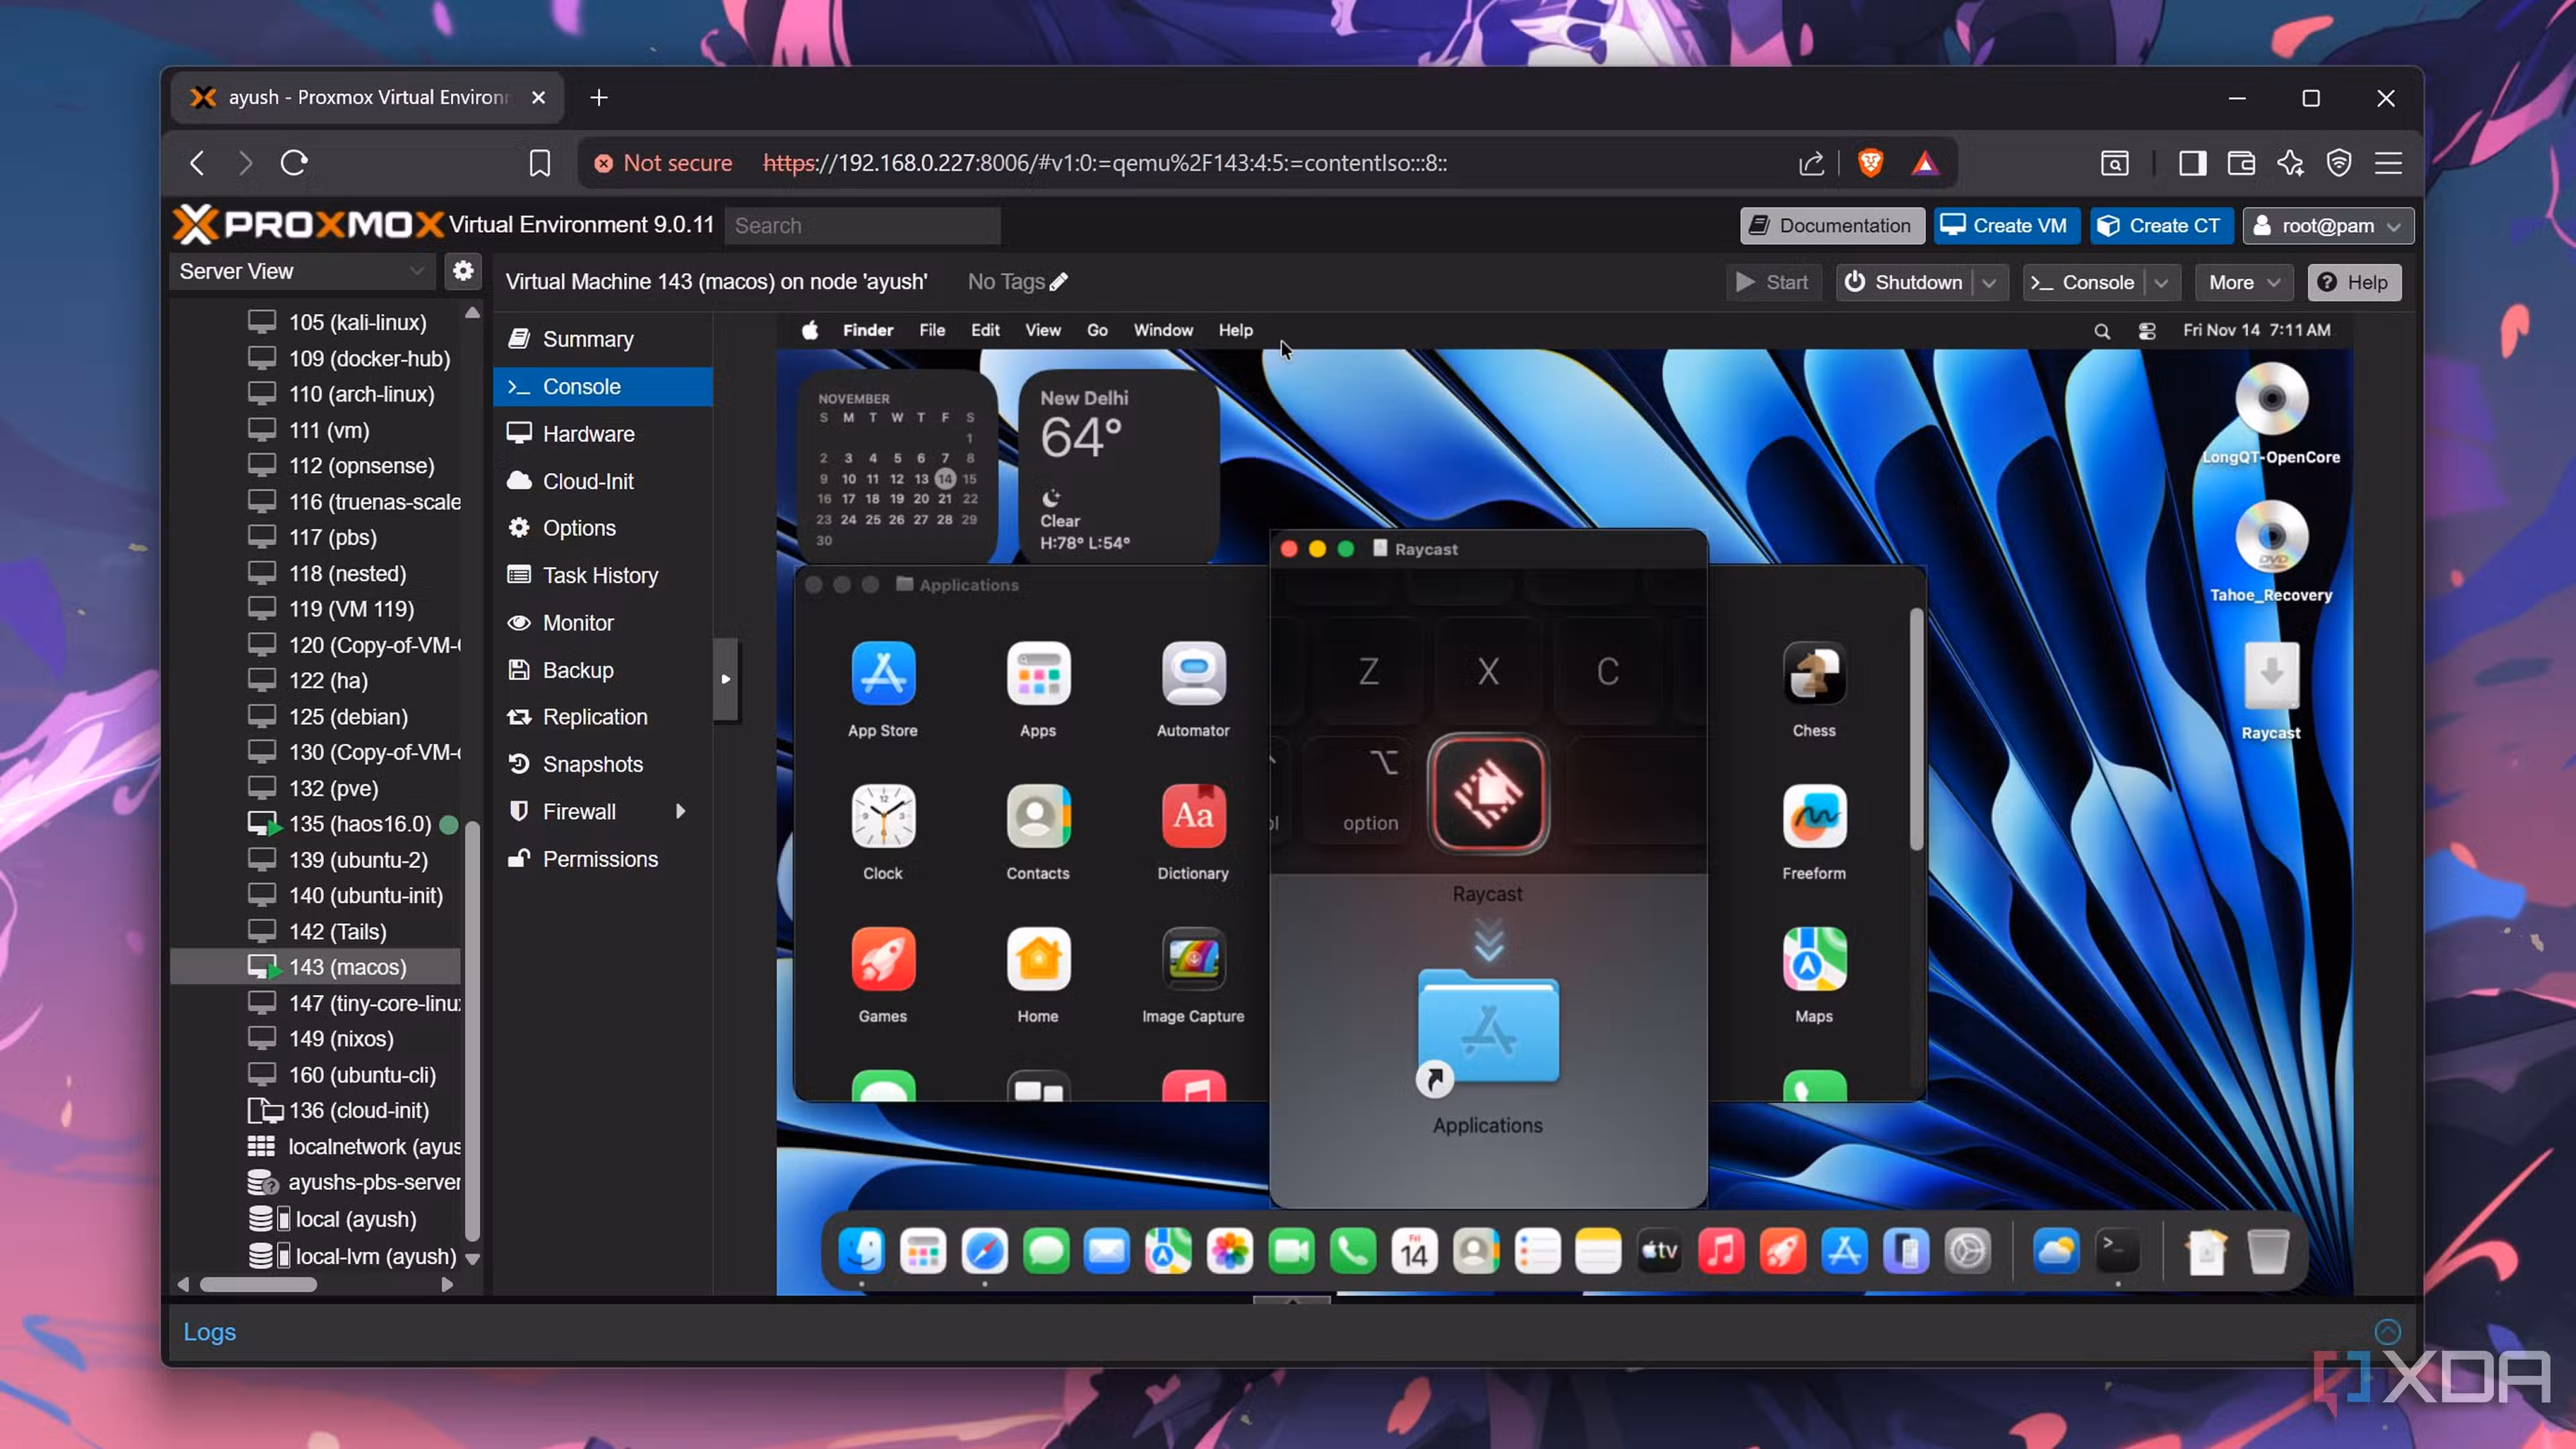This screenshot has height=1449, width=2576.
Task: Click the browser address bar URL
Action: (1104, 163)
